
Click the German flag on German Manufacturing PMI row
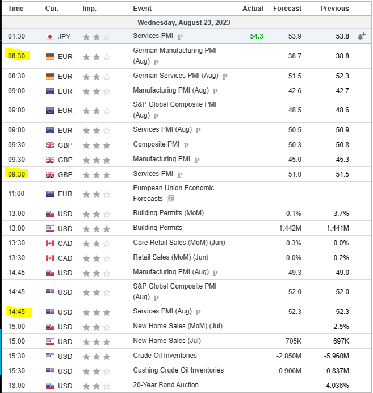49,56
